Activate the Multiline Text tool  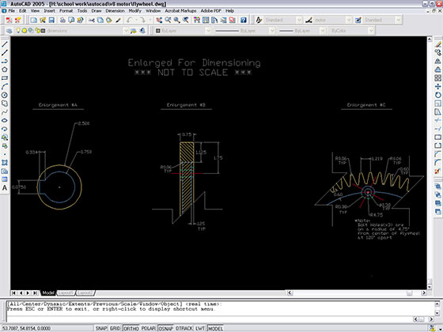point(5,188)
